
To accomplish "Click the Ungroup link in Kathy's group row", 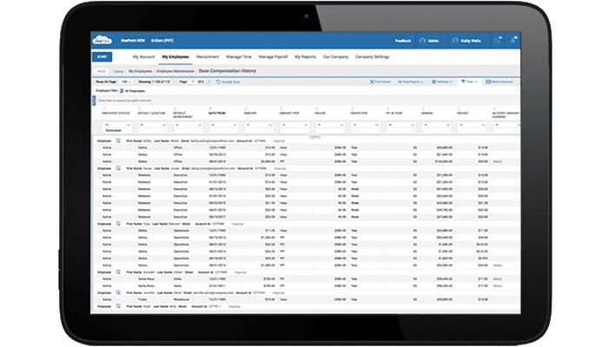I will click(x=279, y=141).
